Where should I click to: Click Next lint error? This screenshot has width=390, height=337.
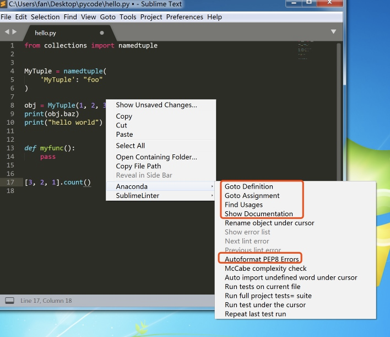click(x=295, y=241)
